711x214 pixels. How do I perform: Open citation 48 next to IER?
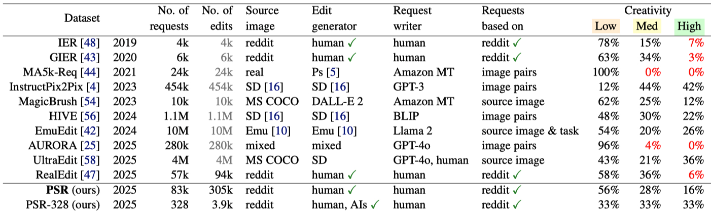pos(91,42)
